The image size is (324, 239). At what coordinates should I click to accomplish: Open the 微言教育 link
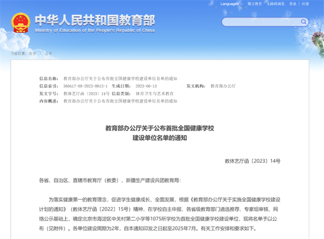(254, 4)
